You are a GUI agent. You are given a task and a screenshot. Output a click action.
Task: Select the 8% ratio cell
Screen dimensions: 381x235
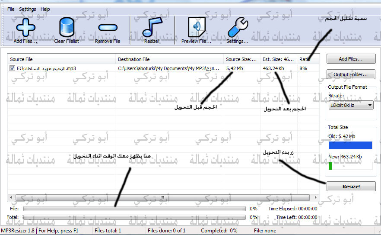(303, 68)
